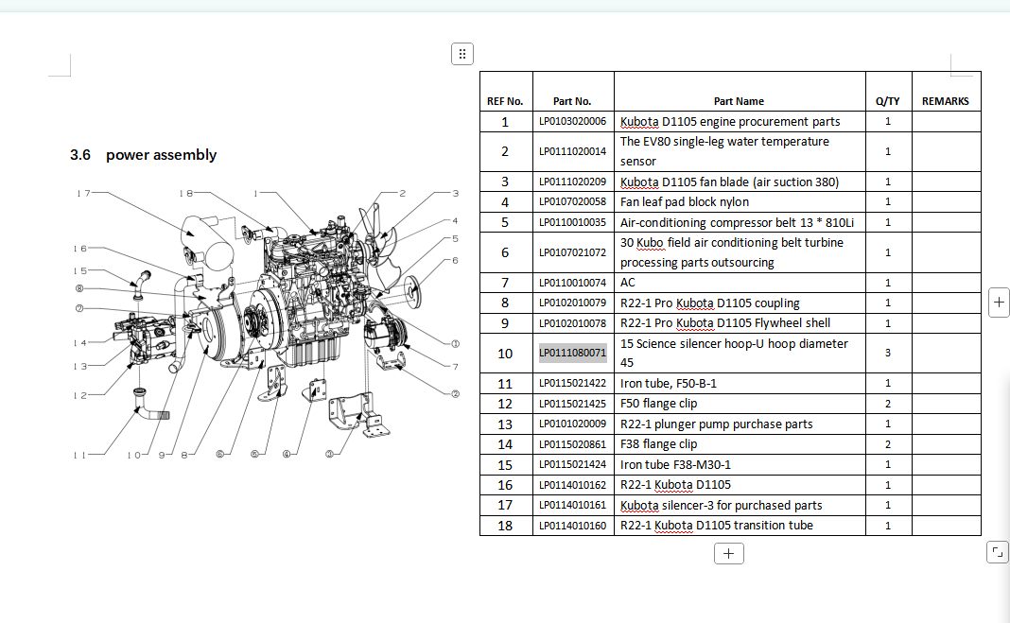
Task: Add a row with the bottom plus button
Action: click(728, 553)
